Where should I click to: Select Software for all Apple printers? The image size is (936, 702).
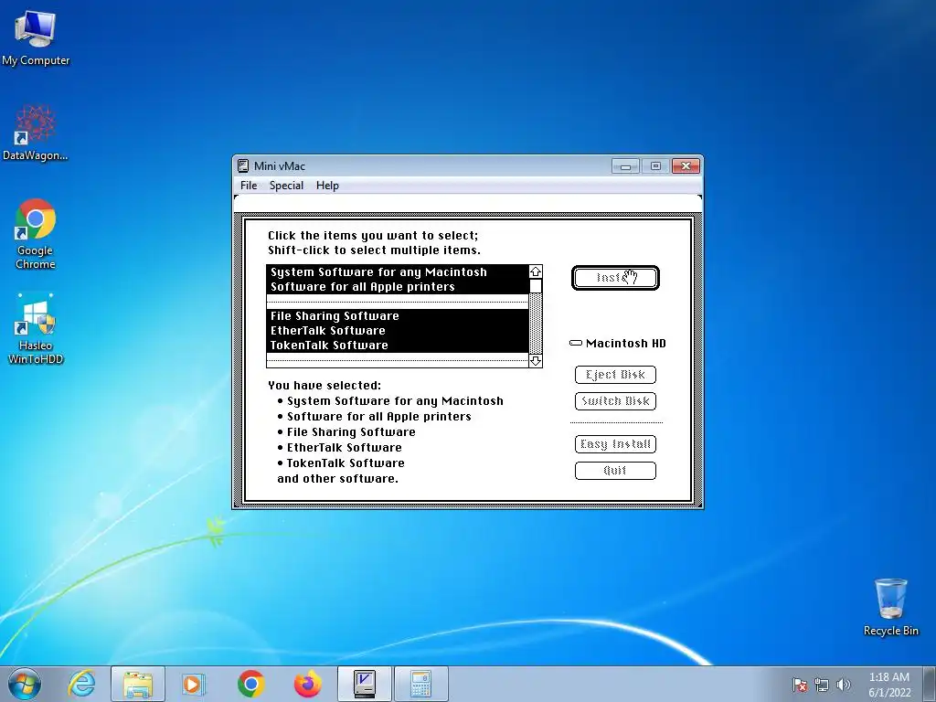click(x=398, y=287)
